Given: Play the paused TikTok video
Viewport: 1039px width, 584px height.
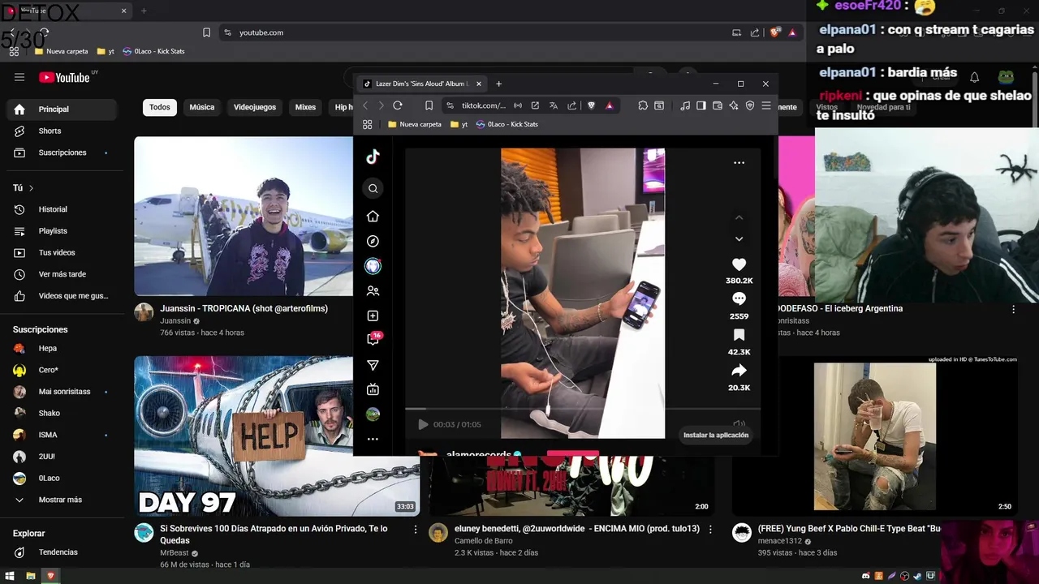Looking at the screenshot, I should (x=423, y=424).
